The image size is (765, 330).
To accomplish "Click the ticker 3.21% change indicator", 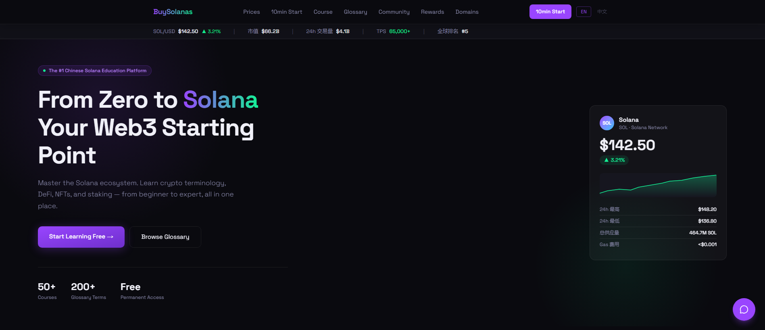I will [211, 31].
